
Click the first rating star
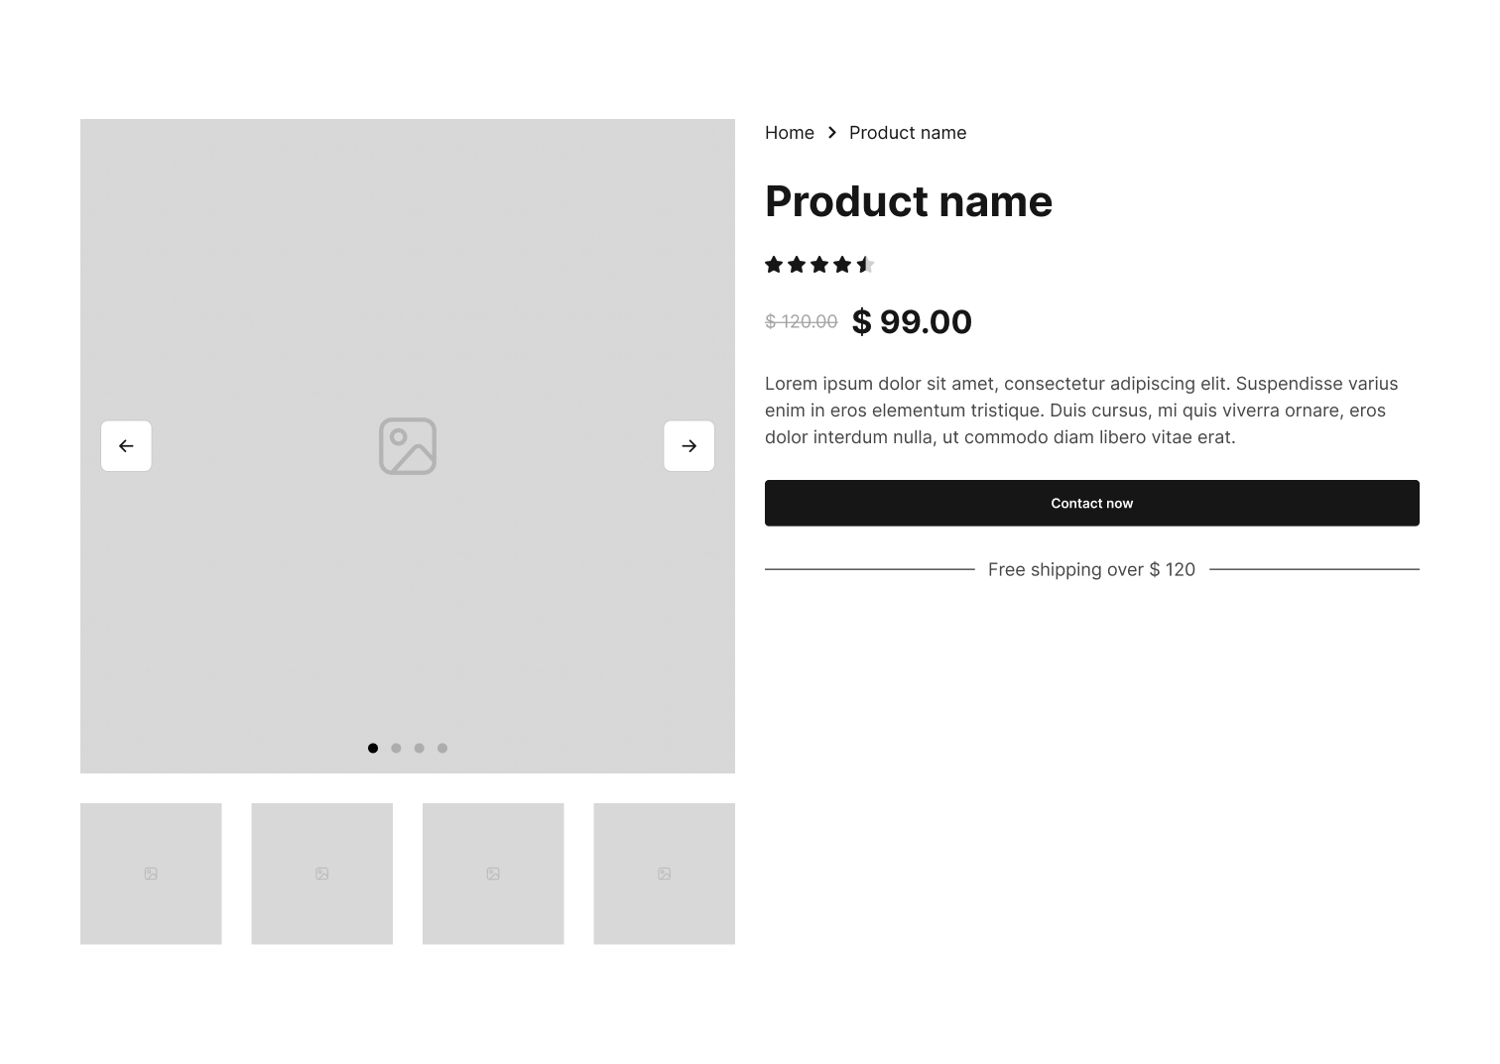pyautogui.click(x=774, y=265)
